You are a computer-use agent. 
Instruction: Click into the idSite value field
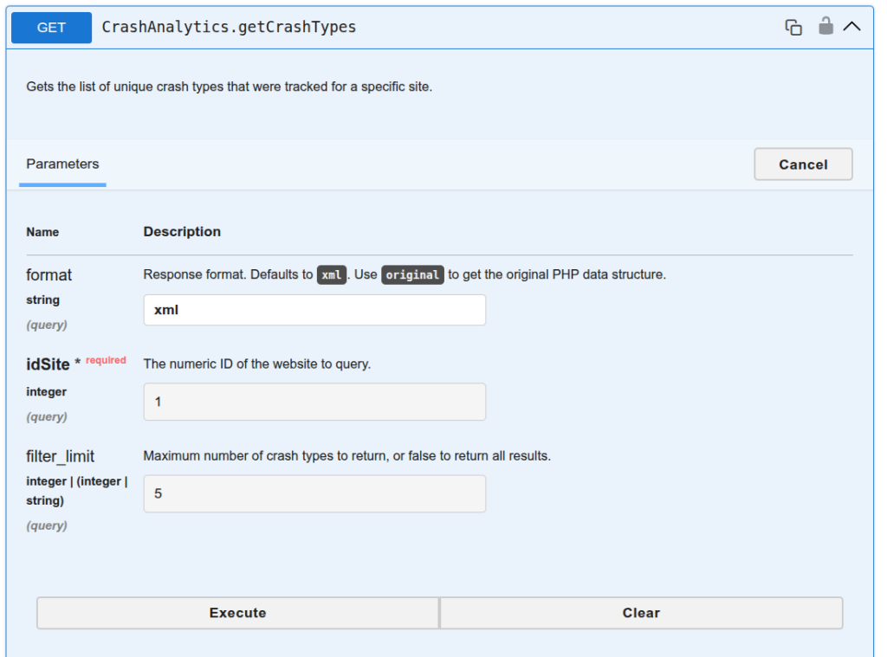(x=314, y=402)
